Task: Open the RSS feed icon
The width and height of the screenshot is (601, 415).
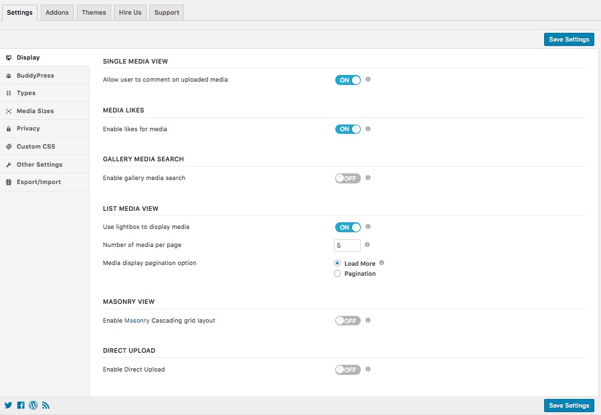Action: click(x=46, y=406)
